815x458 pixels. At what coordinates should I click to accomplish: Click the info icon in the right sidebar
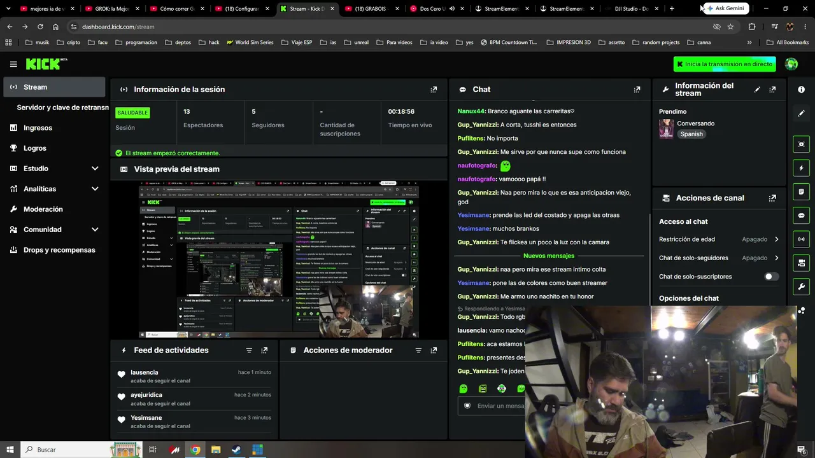click(801, 90)
